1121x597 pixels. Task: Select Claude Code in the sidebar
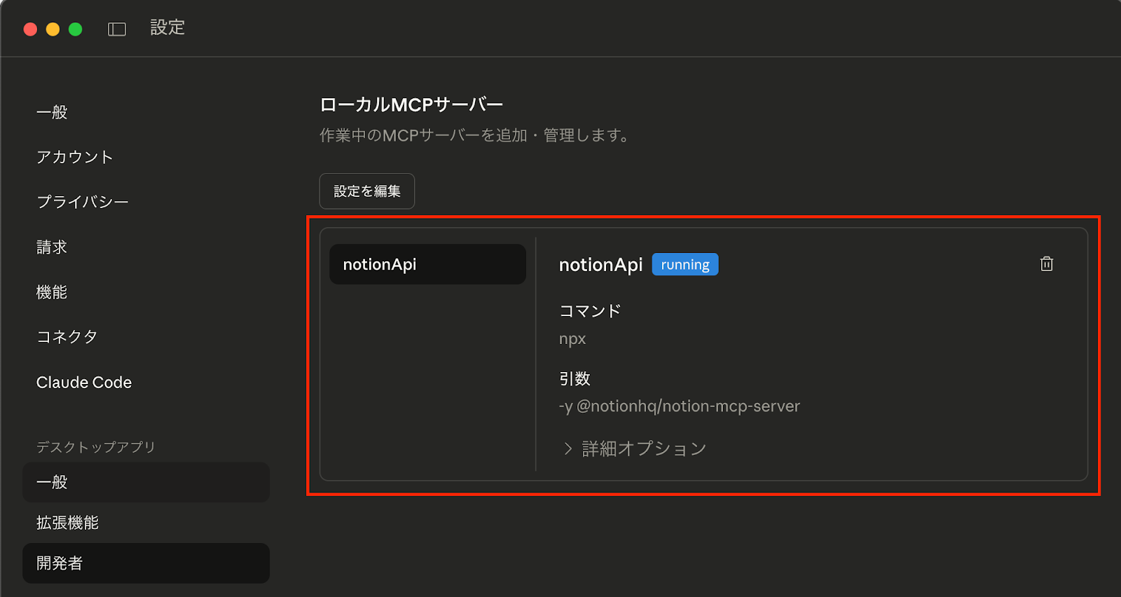[x=84, y=383]
